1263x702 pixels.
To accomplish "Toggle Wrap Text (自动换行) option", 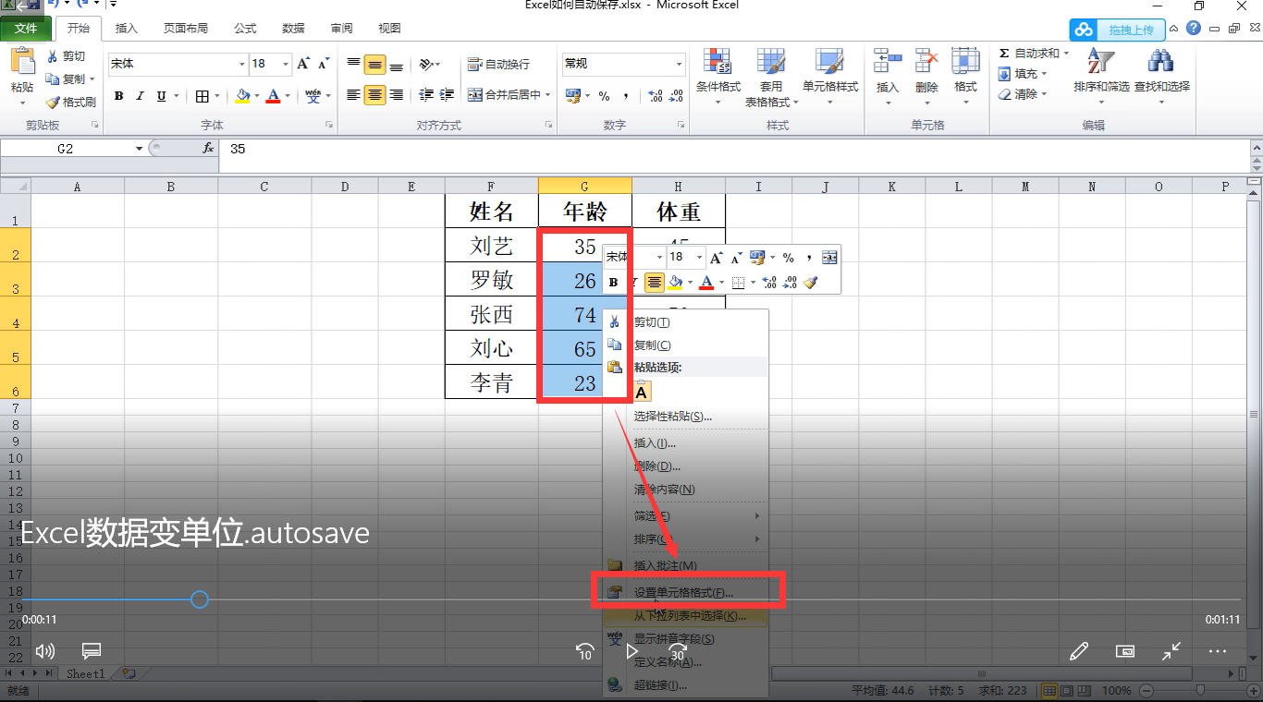I will click(x=498, y=64).
